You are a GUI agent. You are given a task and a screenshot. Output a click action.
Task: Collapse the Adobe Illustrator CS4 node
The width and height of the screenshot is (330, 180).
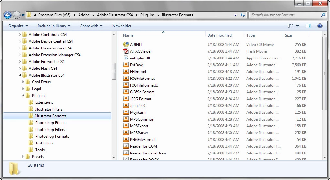20,75
